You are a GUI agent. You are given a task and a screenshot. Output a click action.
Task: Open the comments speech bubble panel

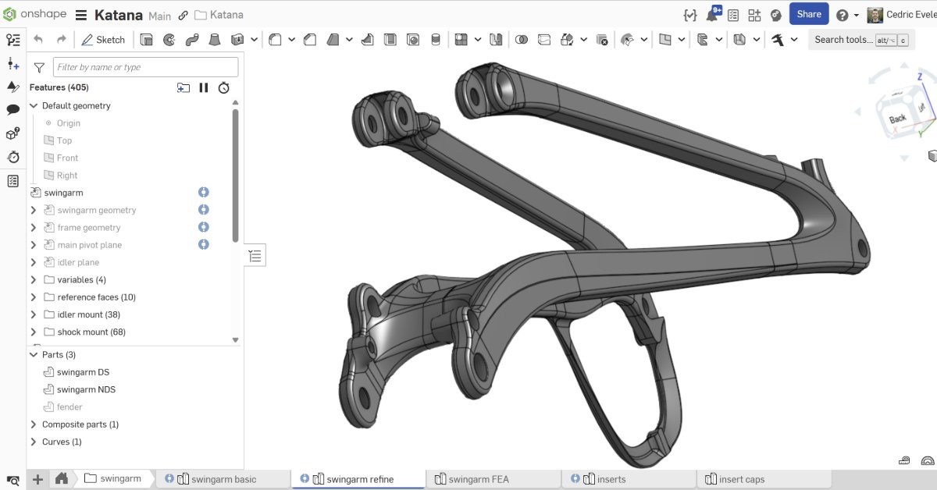(x=12, y=110)
